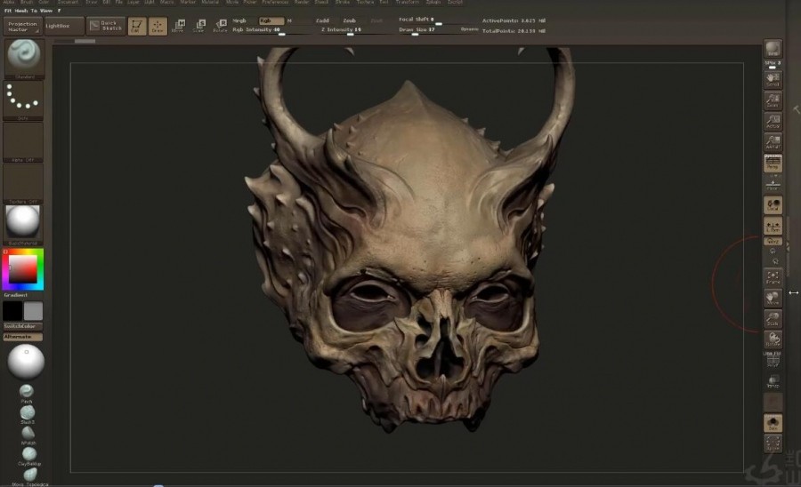Toggle Dynamic draw size
Viewport: 801px width, 487px height.
coord(469,29)
